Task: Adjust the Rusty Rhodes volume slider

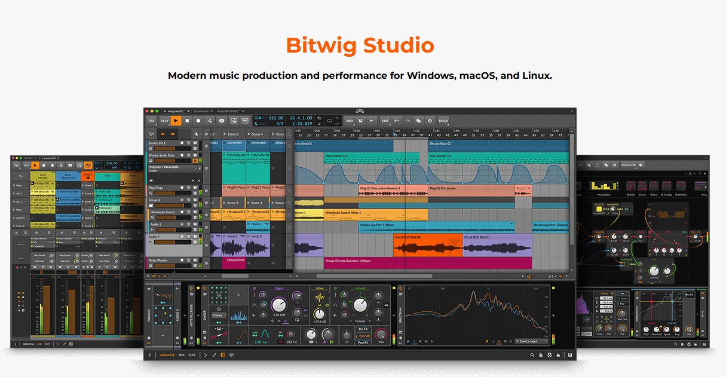Action: click(x=173, y=265)
